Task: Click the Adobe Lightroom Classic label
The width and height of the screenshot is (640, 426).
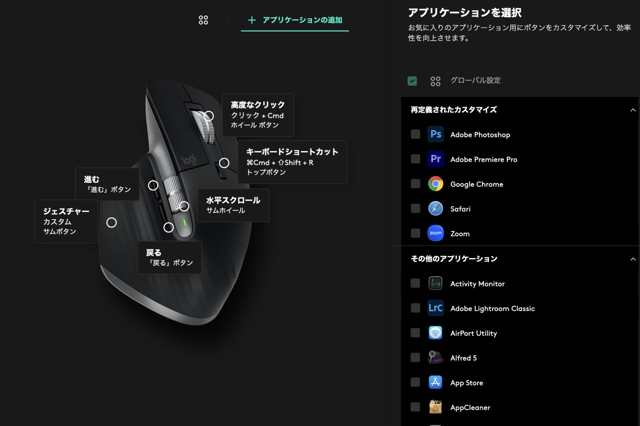Action: (492, 309)
